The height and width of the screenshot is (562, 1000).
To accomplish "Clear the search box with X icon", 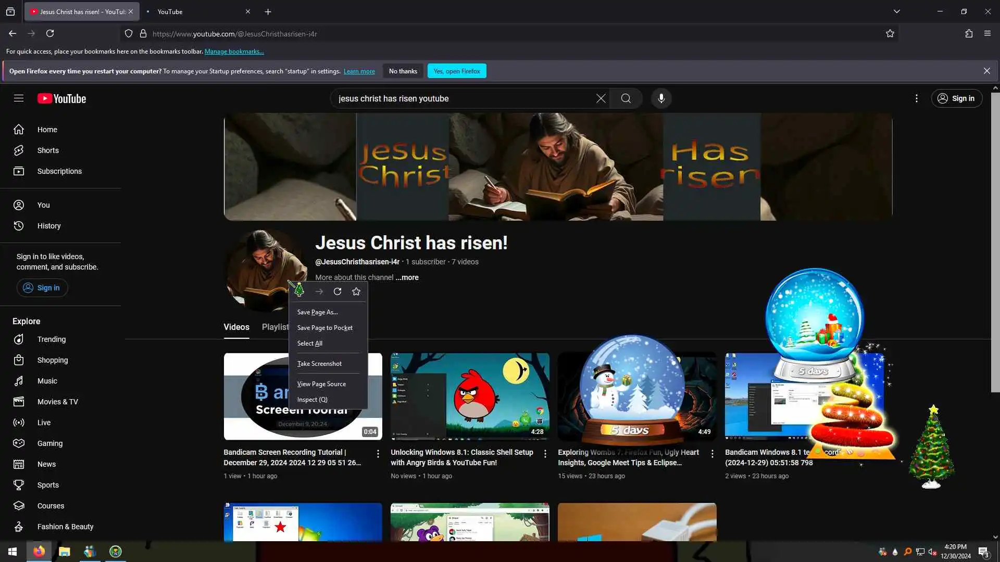I will (x=601, y=98).
